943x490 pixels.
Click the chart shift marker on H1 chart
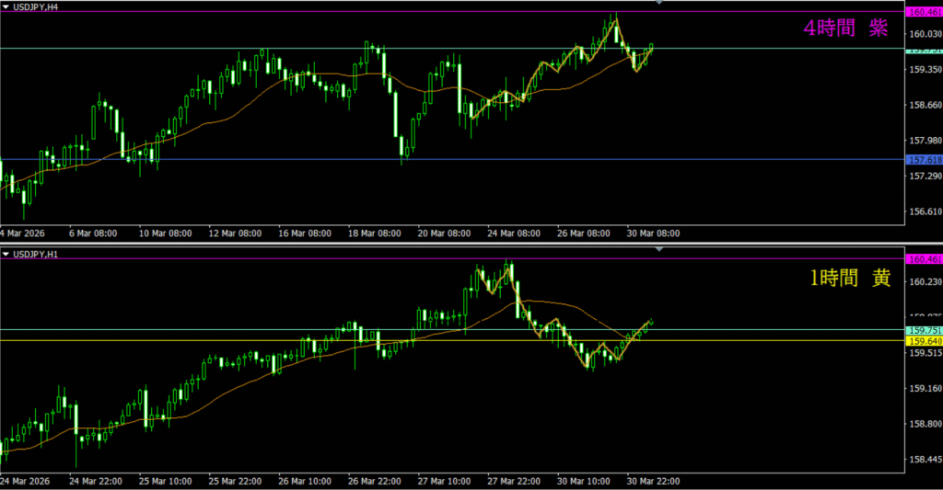[658, 250]
